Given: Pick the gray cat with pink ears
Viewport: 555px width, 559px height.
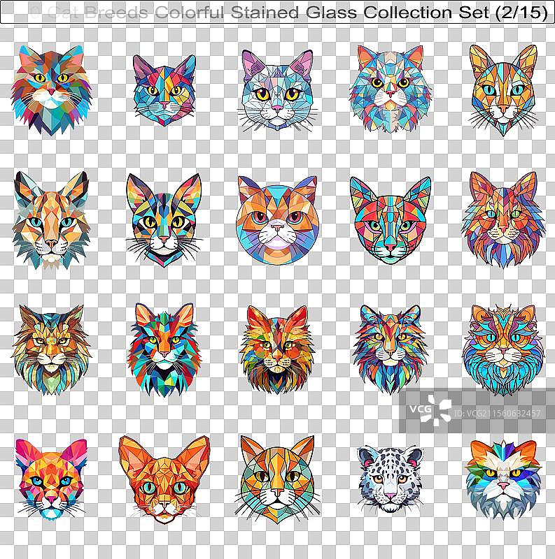Looking at the screenshot, I should 277,90.
